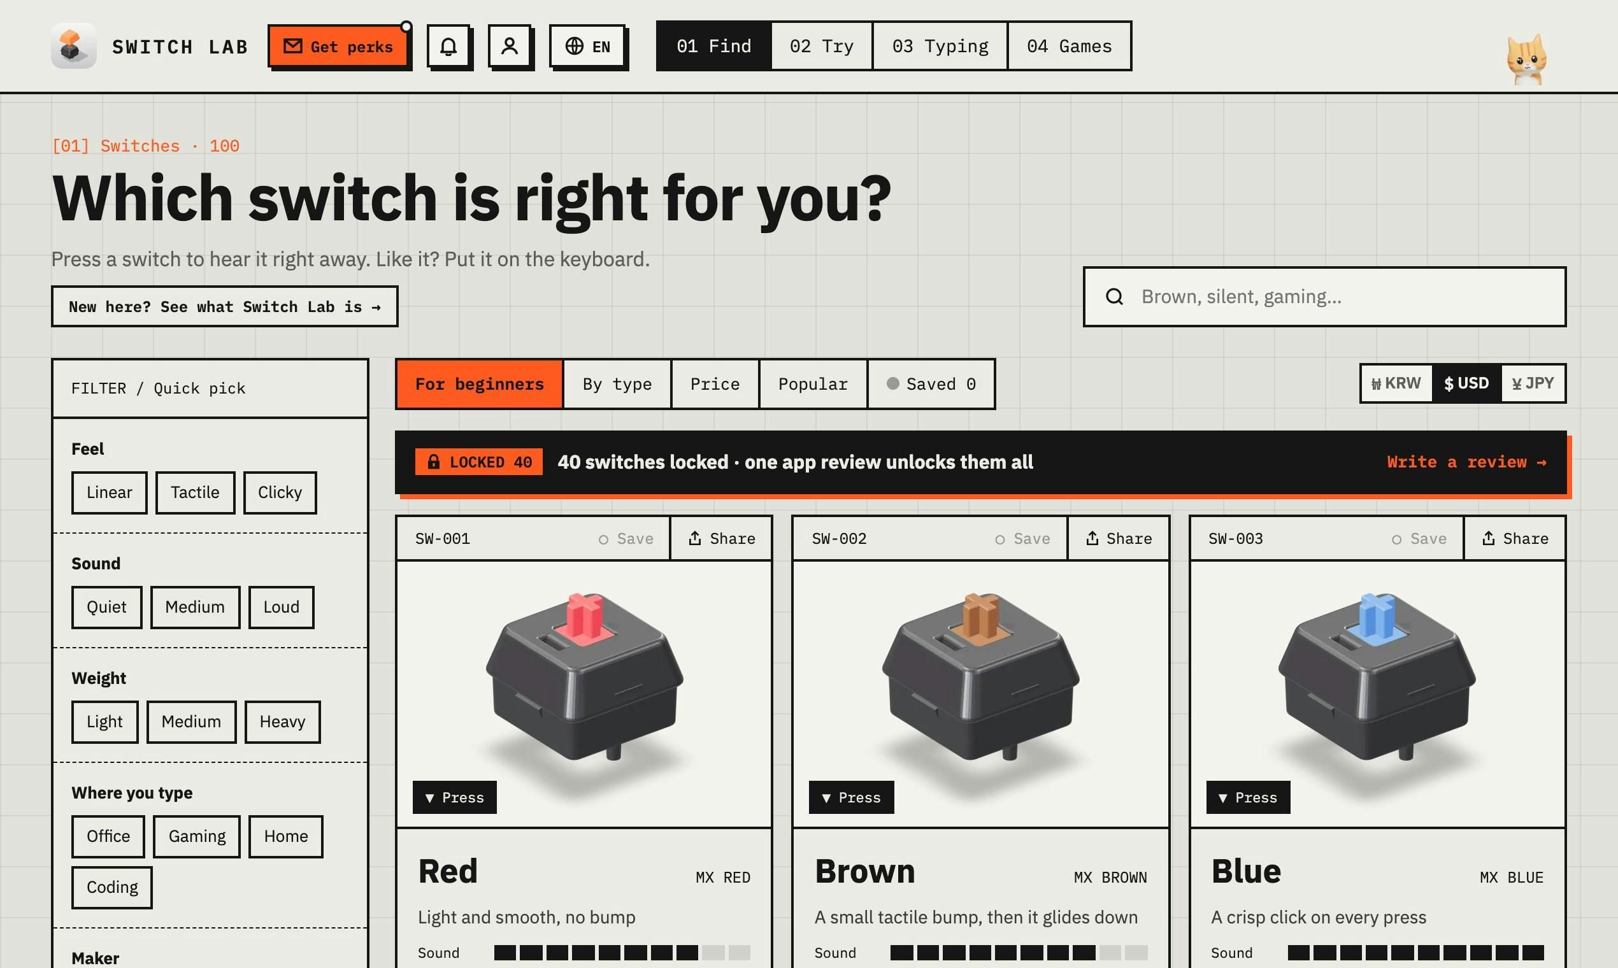This screenshot has height=968, width=1618.
Task: Click Press on the Red switch
Action: (x=455, y=797)
